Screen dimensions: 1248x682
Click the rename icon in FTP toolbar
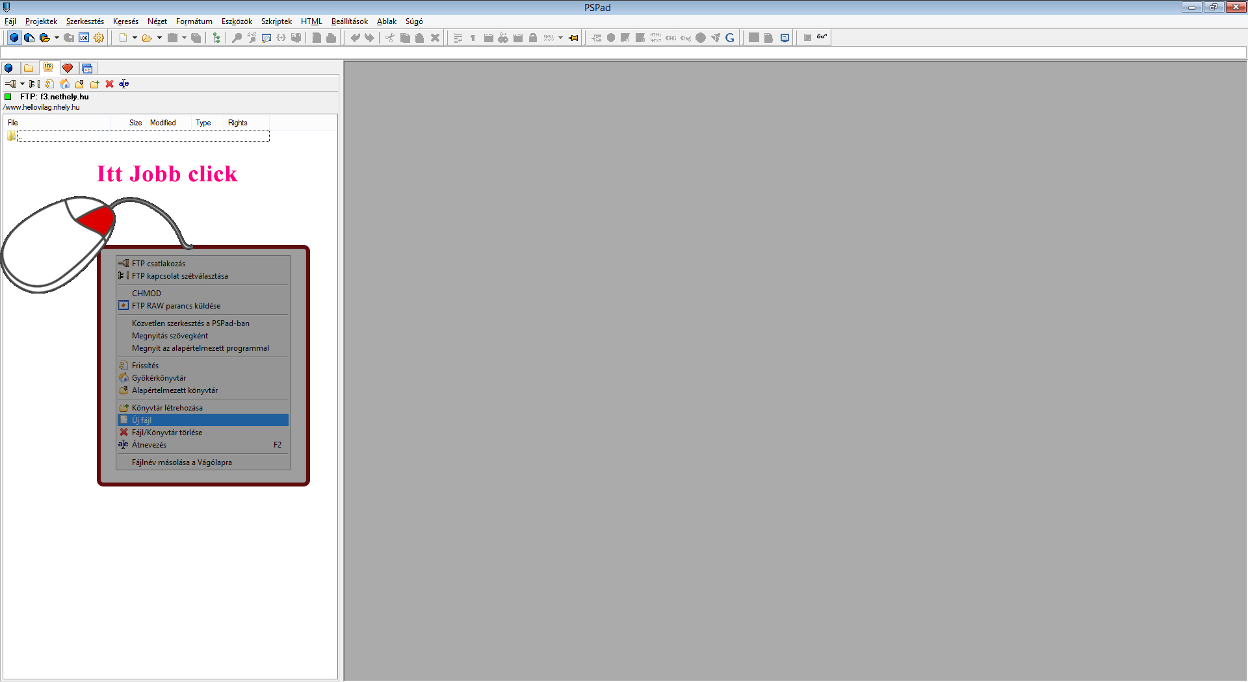123,84
